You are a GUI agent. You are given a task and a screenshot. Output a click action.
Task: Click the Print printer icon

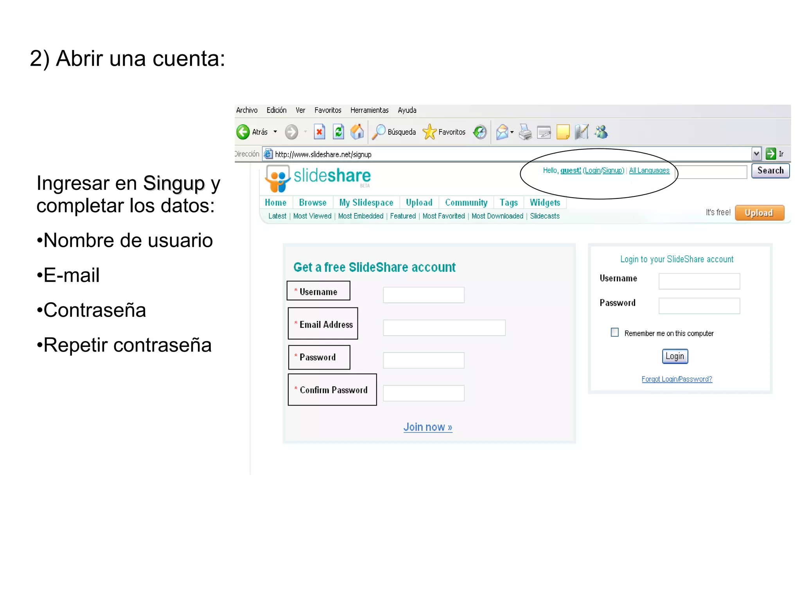[x=525, y=132]
